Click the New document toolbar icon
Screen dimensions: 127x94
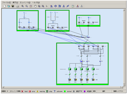(5, 6)
